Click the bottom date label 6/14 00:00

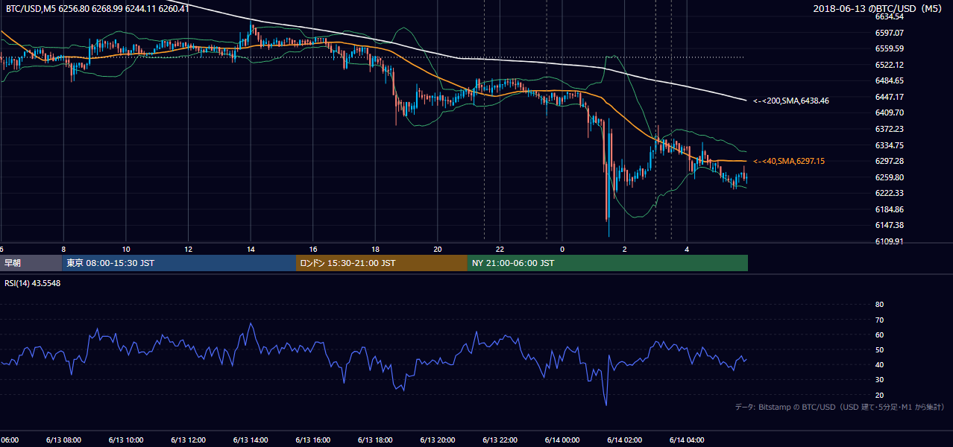click(x=562, y=440)
